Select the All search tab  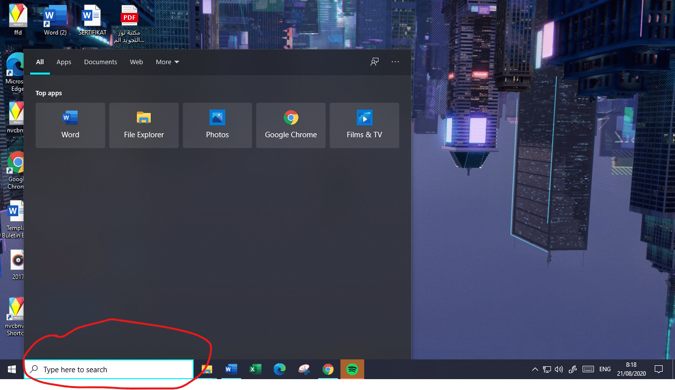click(x=40, y=62)
